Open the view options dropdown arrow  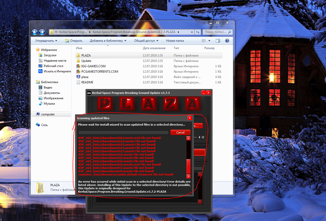[209, 41]
